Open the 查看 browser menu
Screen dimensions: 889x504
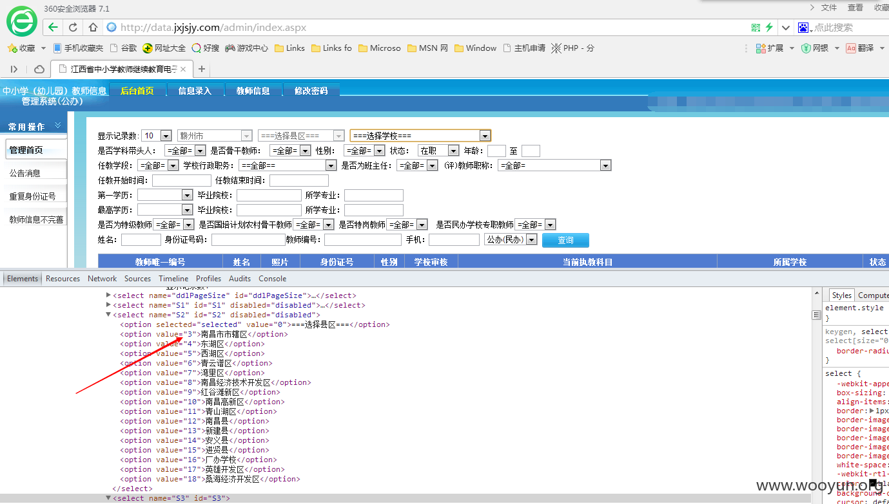(x=855, y=8)
